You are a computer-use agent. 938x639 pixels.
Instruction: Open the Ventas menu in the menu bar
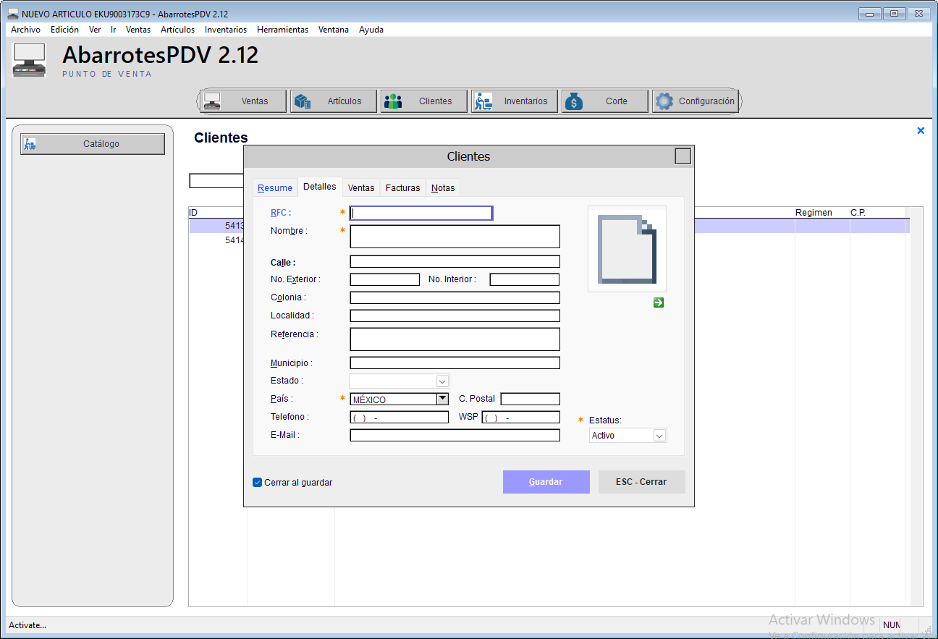point(138,30)
